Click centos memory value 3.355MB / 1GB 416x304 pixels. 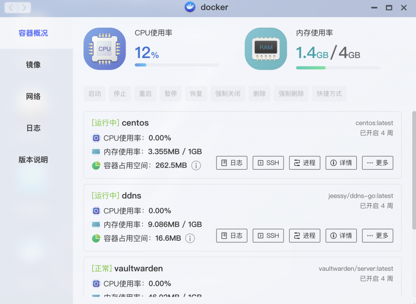click(x=175, y=152)
